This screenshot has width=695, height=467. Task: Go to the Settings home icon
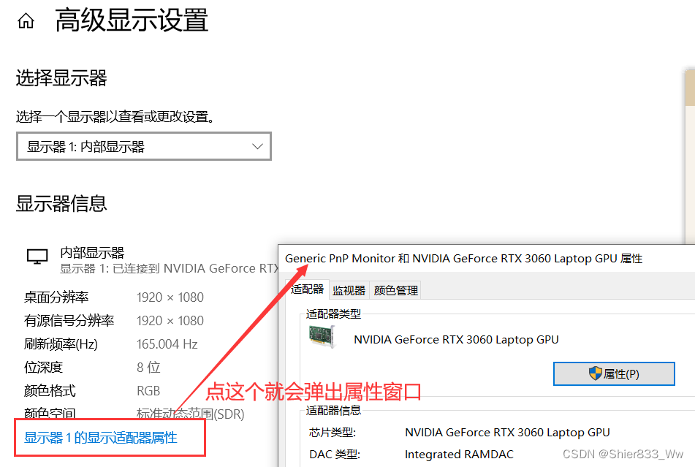(26, 20)
